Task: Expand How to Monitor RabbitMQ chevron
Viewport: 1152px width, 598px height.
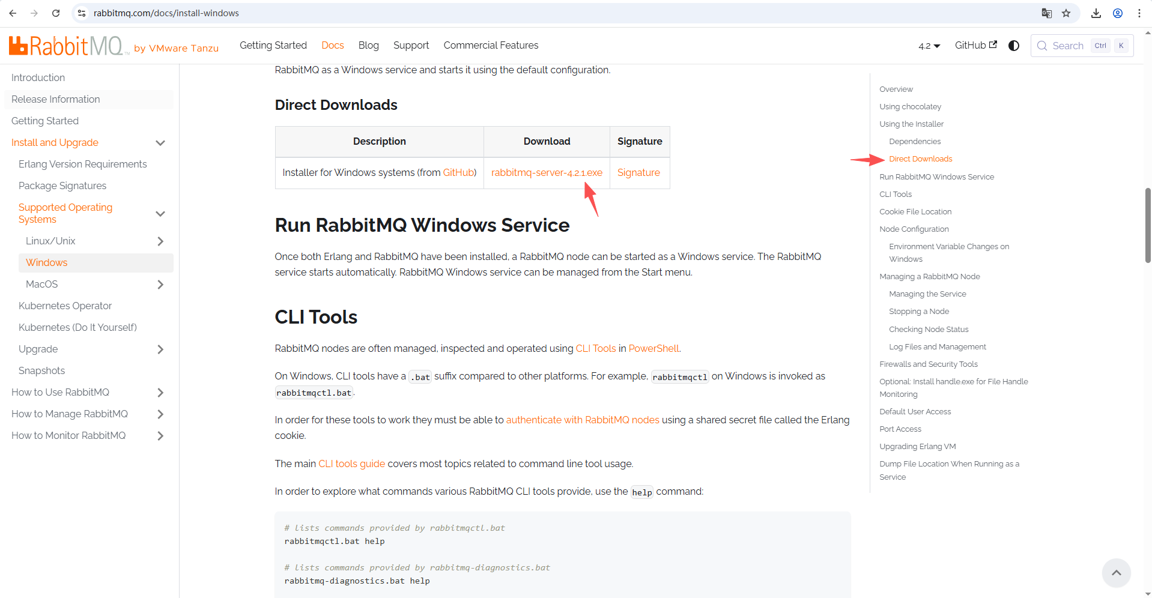Action: [x=160, y=436]
